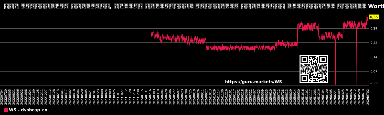Click the yellow highlighted 0,35 value label

click(x=374, y=17)
